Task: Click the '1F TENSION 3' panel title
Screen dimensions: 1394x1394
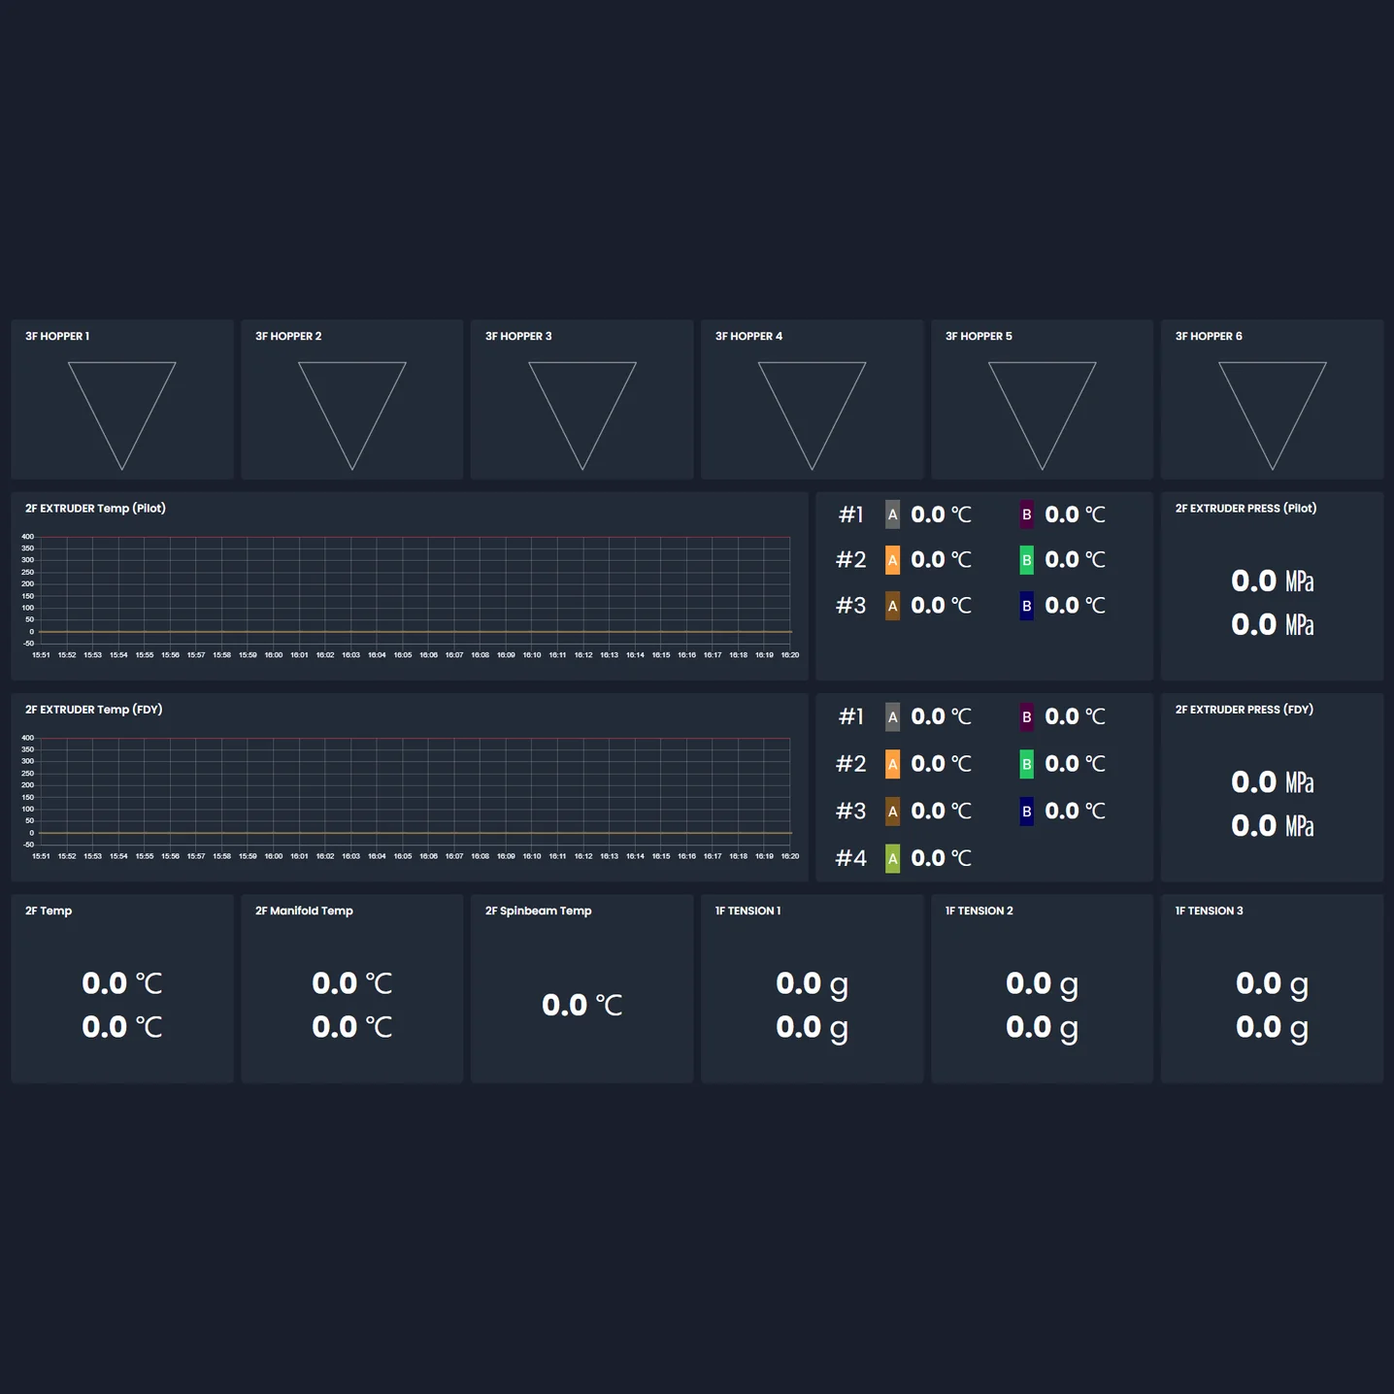Action: (x=1209, y=911)
